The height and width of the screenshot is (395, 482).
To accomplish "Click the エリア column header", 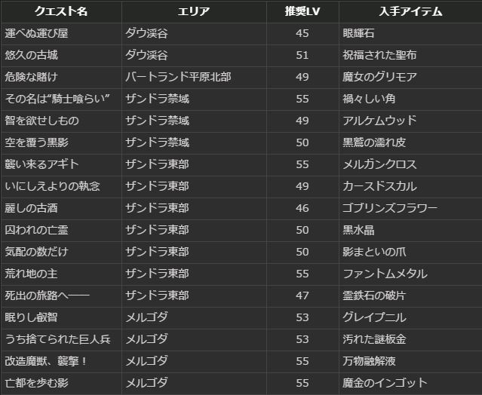I will tap(193, 11).
